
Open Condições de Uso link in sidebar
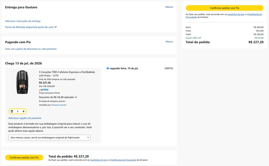click(235, 14)
